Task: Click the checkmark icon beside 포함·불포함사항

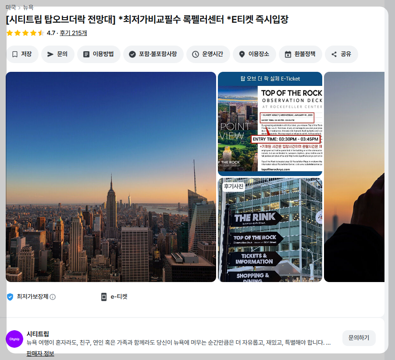Action: pyautogui.click(x=132, y=54)
